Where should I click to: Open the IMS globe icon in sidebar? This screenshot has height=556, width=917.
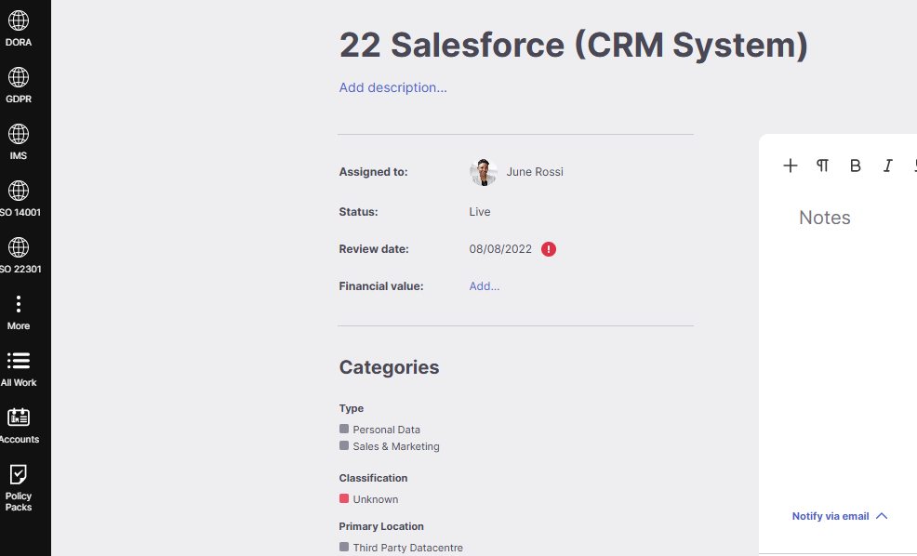tap(18, 134)
